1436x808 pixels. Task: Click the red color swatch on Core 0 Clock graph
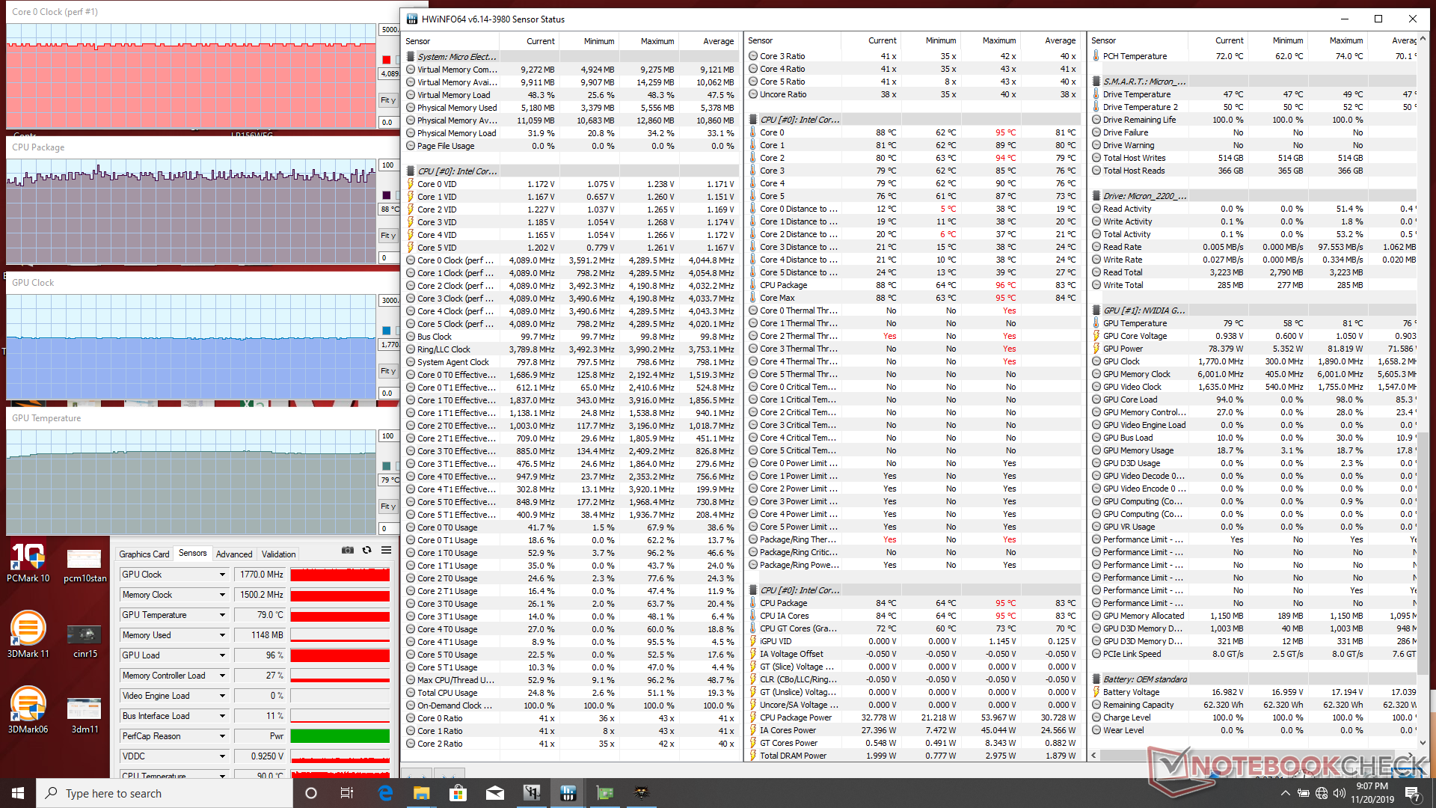click(x=386, y=60)
